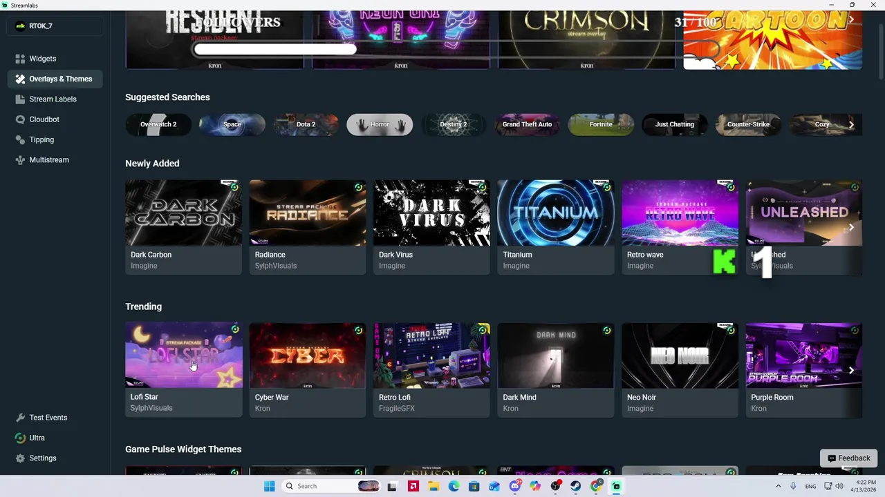Image resolution: width=885 pixels, height=497 pixels.
Task: Select the Grand Theft Auto search chip
Action: tap(527, 125)
